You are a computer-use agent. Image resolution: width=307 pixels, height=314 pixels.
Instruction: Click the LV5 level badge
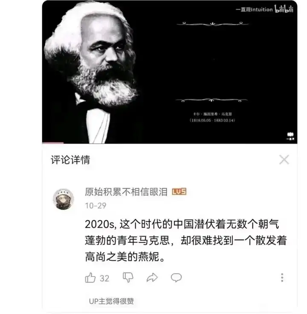(179, 192)
